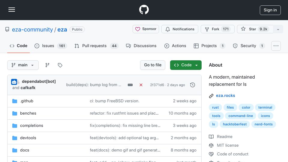288x162 pixels.
Task: Open the dependabot avatar icon
Action: click(14, 82)
